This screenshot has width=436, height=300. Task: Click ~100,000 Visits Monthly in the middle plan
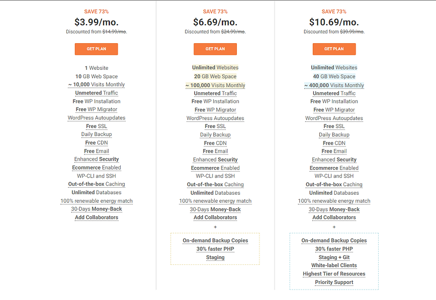click(x=215, y=85)
